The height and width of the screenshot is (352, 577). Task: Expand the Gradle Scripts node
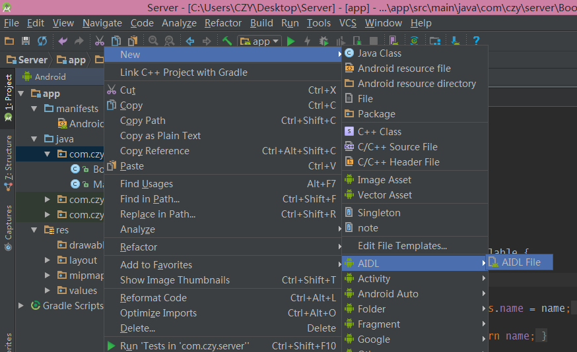pos(22,306)
